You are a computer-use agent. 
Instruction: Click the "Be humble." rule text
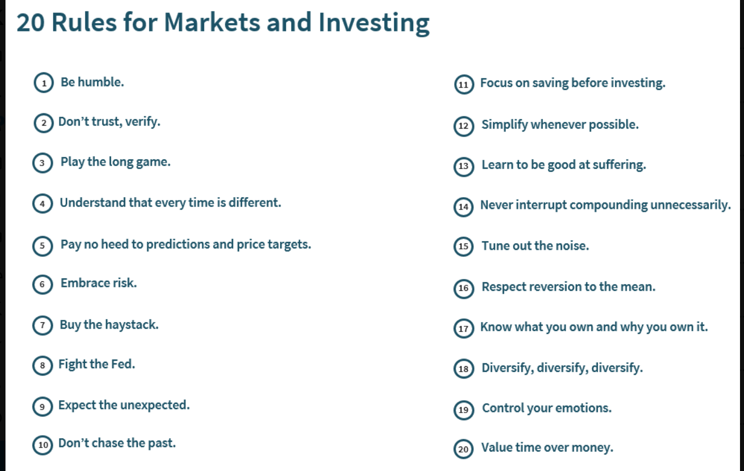[x=92, y=82]
